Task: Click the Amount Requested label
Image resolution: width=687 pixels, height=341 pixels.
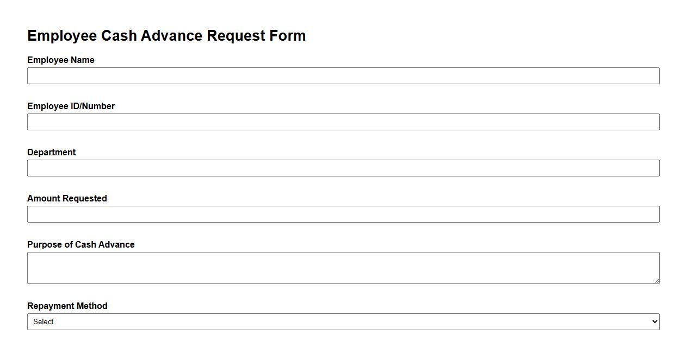Action: [x=67, y=198]
